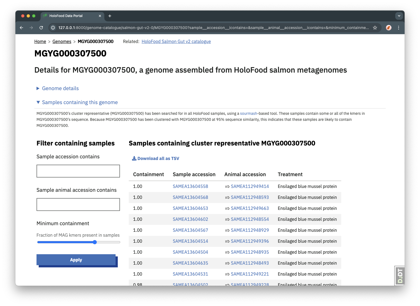
Task: Click the Django Debug Toolbar DJDT handle
Action: pos(400,276)
